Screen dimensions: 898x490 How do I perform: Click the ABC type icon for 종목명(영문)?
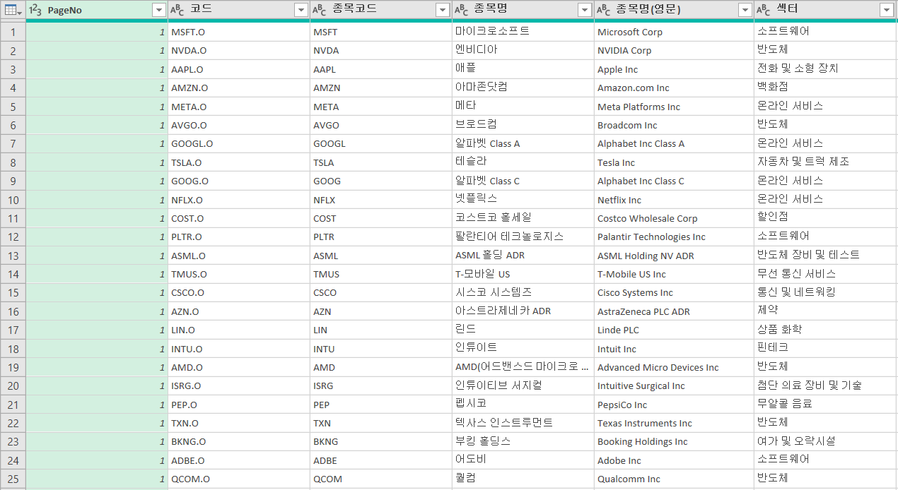605,10
